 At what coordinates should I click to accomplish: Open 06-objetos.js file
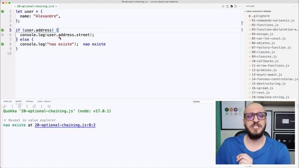(x=263, y=43)
